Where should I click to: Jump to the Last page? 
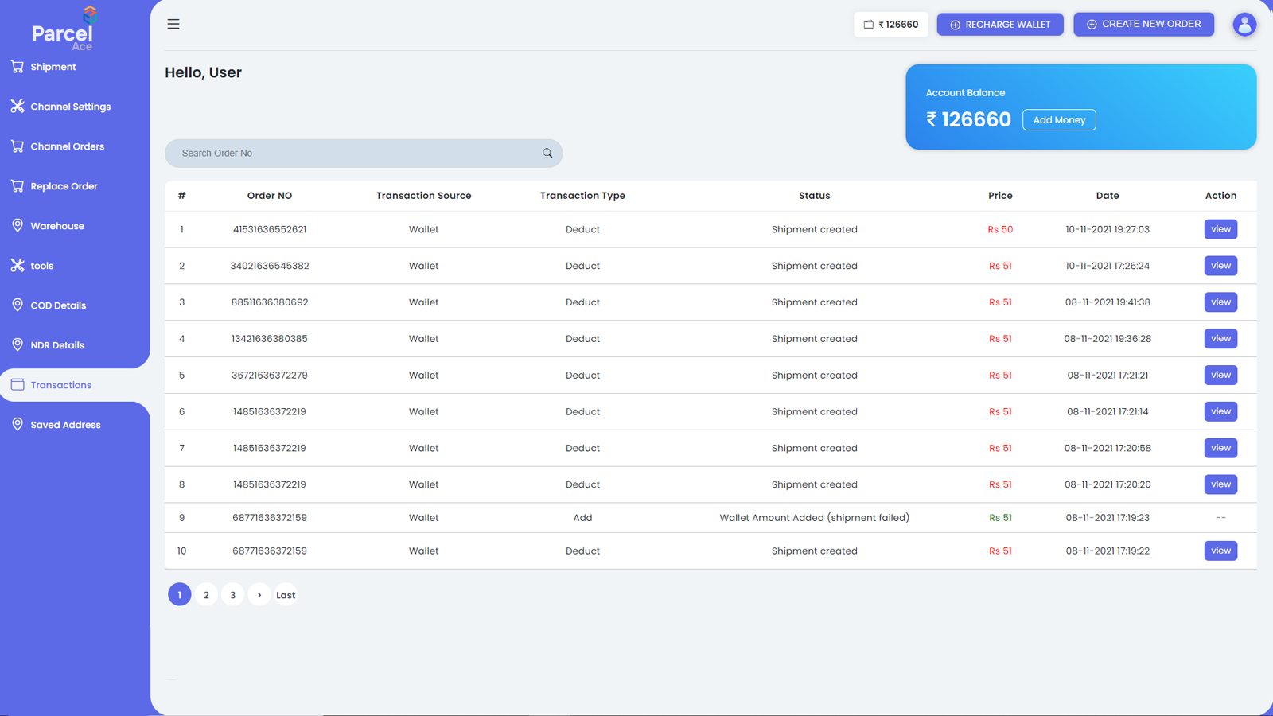pos(286,595)
